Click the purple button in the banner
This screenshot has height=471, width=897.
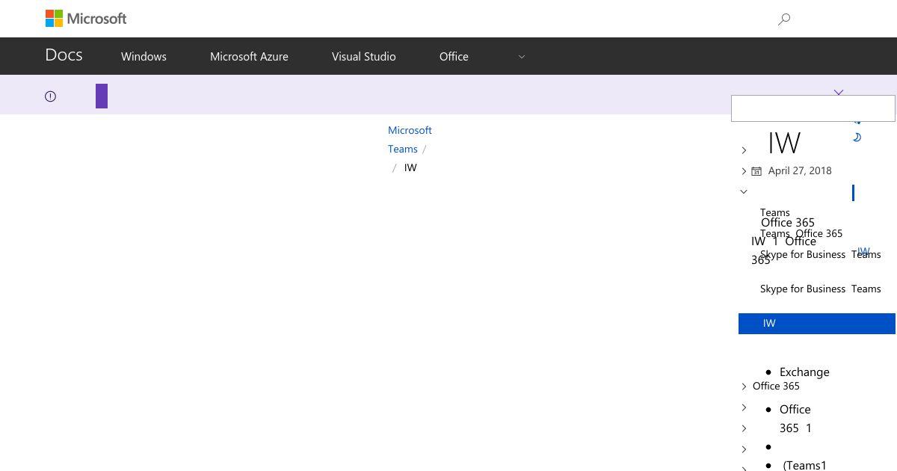tap(102, 96)
